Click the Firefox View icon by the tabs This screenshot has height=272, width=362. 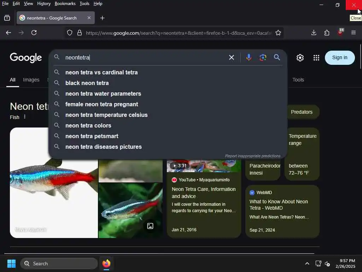[7, 18]
